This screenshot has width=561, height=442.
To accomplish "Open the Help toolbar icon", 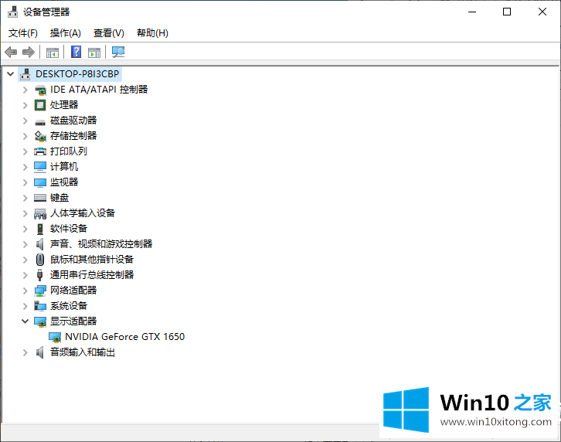I will pos(76,53).
